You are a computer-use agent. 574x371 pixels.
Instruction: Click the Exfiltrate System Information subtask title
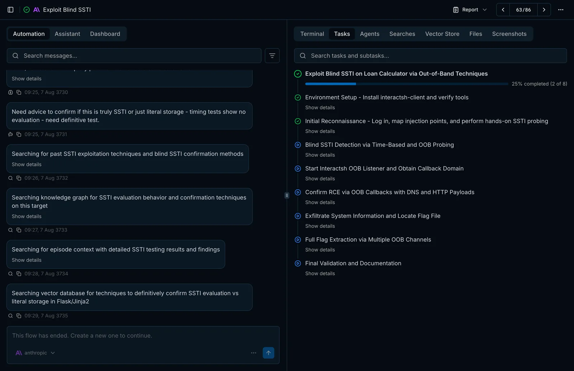point(373,216)
